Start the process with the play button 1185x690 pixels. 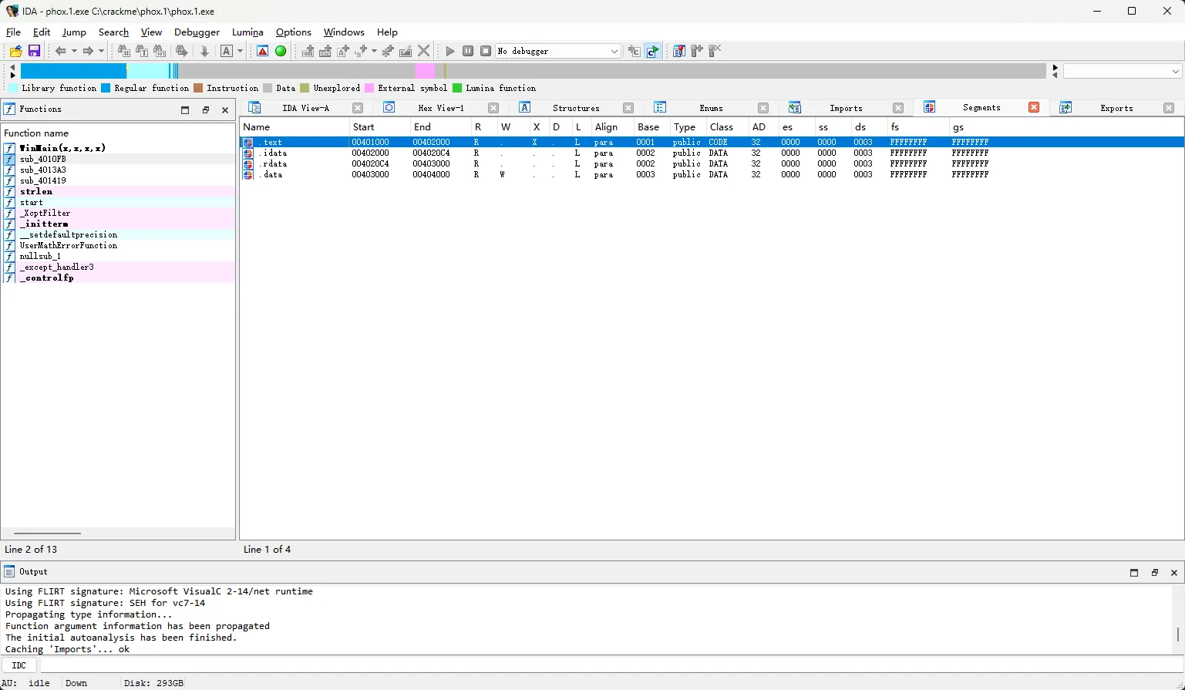450,51
